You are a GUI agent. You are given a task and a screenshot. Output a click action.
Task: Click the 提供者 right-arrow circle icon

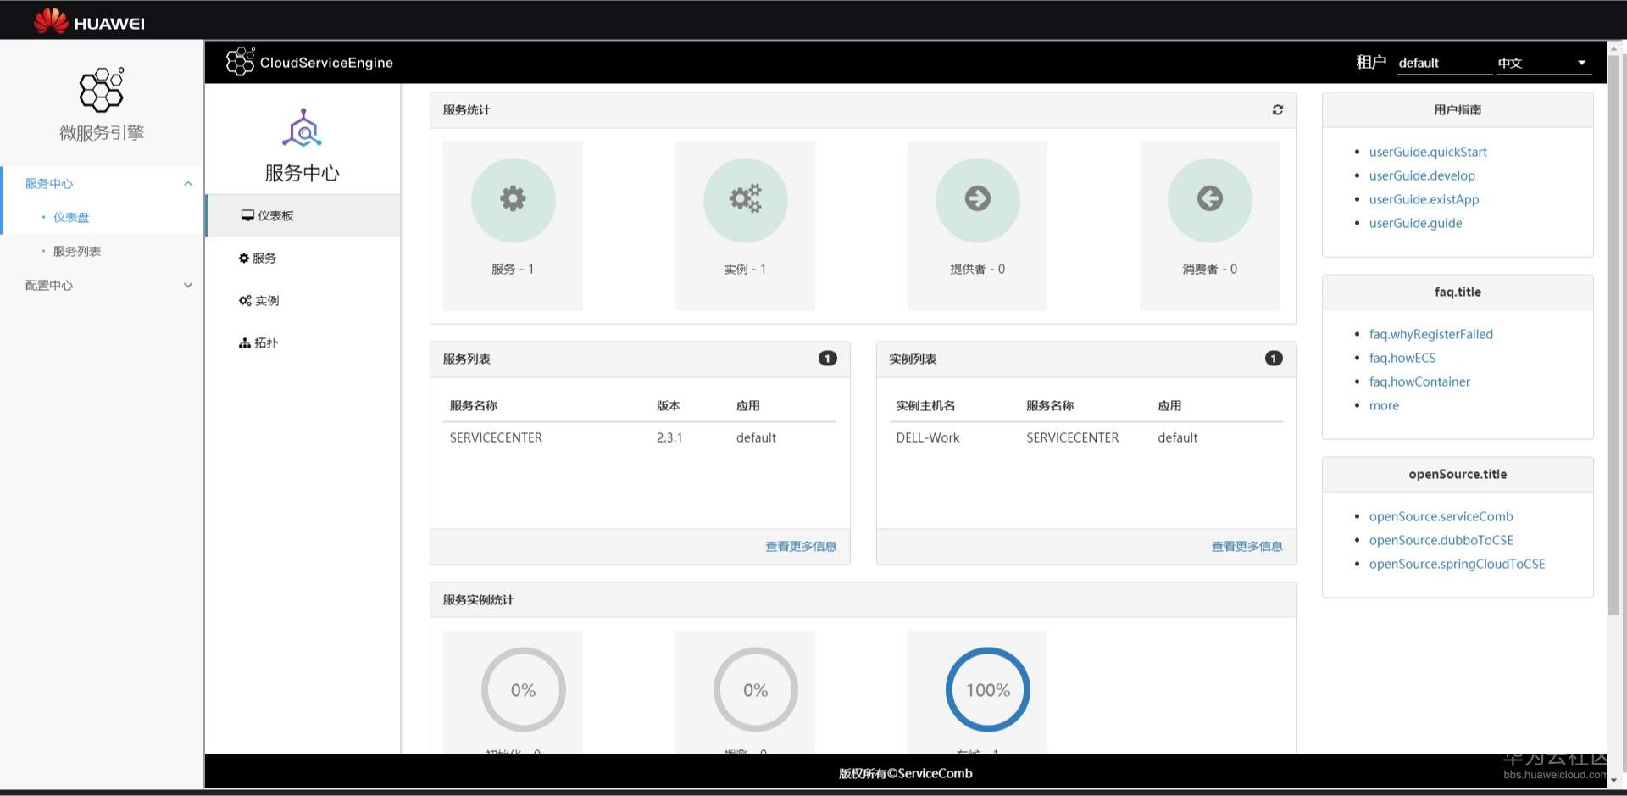pos(977,200)
